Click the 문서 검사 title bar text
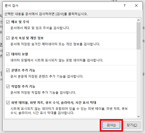This screenshot has width=145, height=133. [x=12, y=6]
